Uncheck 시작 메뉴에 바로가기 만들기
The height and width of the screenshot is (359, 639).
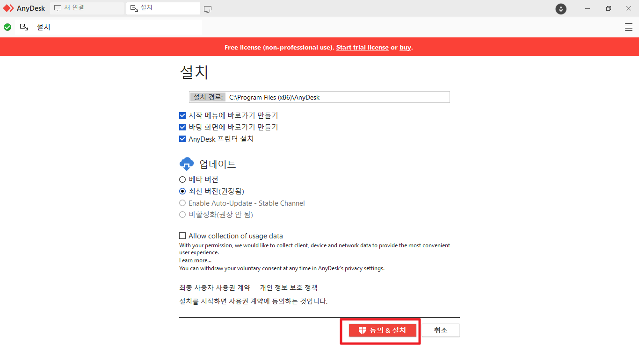[x=182, y=115]
